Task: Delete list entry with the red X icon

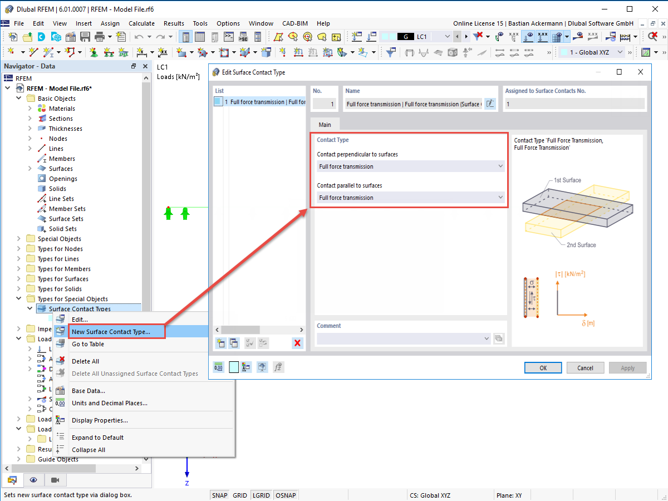Action: (297, 343)
